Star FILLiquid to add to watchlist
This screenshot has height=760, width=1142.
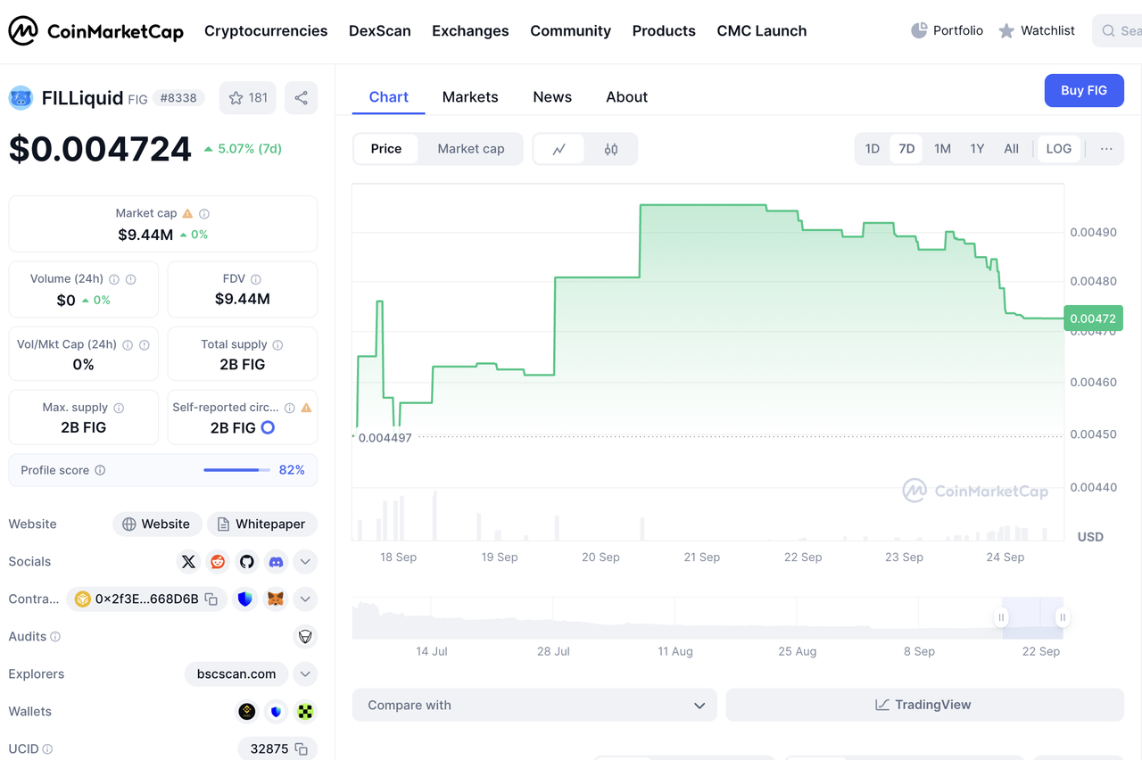pos(248,98)
